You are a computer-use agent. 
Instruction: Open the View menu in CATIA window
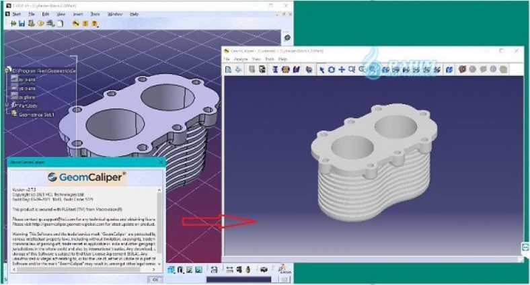pos(61,14)
